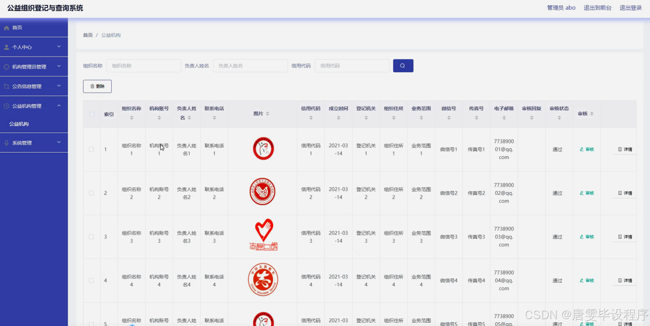Click 审核 for row 4

click(x=587, y=281)
